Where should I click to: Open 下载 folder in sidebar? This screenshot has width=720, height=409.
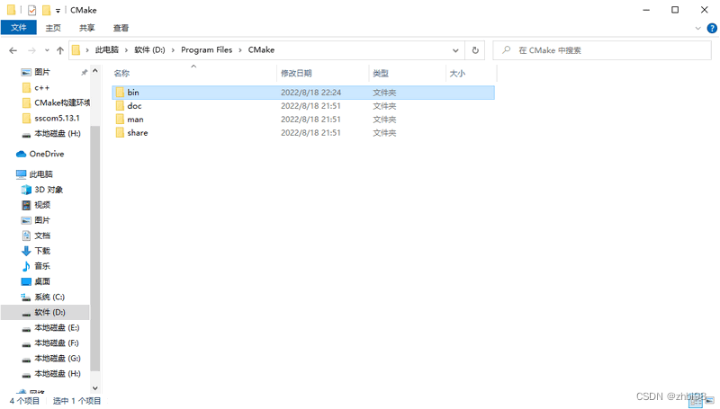42,251
